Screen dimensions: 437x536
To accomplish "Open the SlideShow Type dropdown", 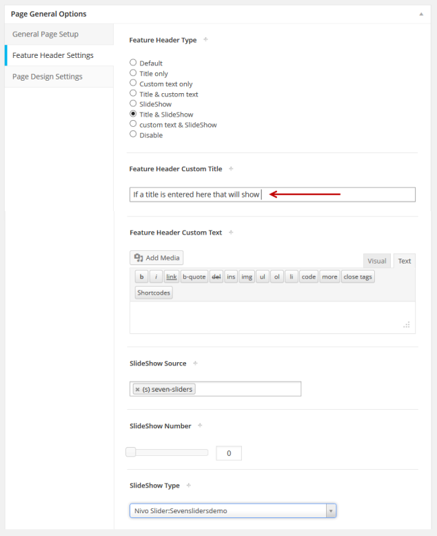I will pyautogui.click(x=232, y=511).
